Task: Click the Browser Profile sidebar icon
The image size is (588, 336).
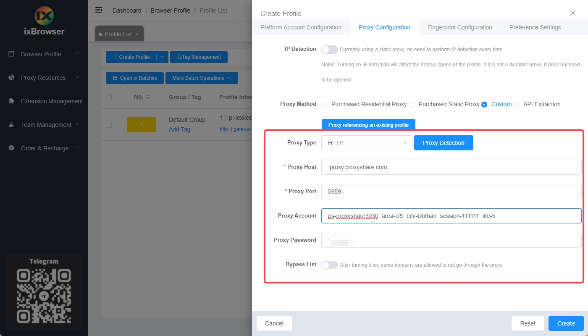Action: pos(11,54)
